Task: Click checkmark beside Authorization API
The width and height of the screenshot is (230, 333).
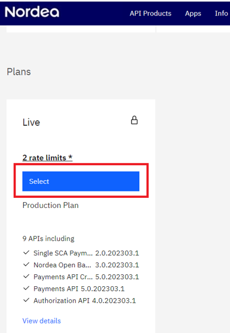Action: (26, 300)
